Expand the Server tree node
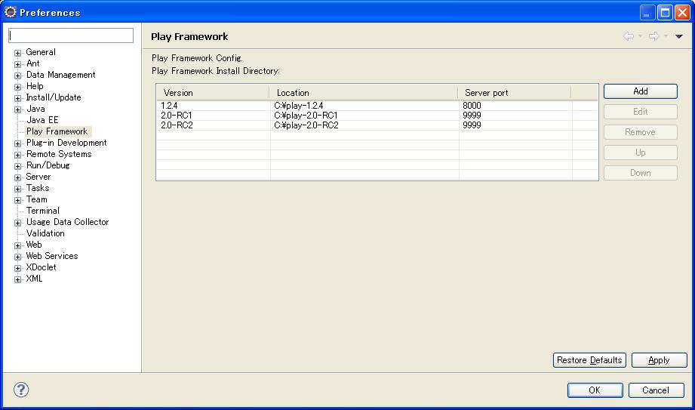Image resolution: width=695 pixels, height=410 pixels. coord(17,177)
